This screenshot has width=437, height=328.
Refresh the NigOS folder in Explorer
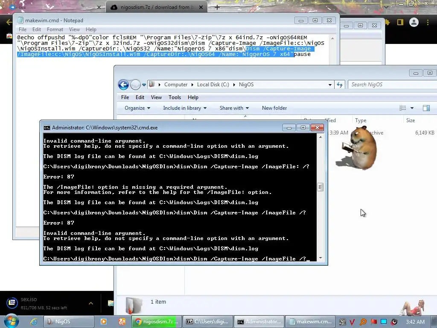339,85
